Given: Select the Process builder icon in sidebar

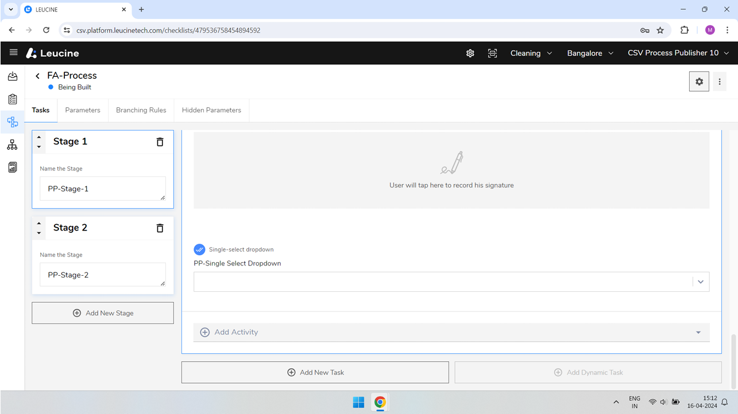Looking at the screenshot, I should coord(12,122).
